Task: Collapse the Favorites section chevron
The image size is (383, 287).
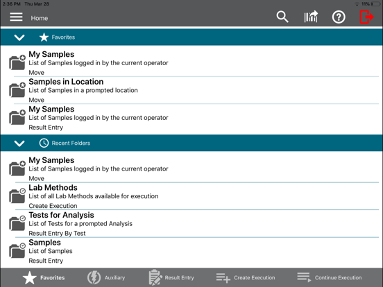Action: [19, 37]
